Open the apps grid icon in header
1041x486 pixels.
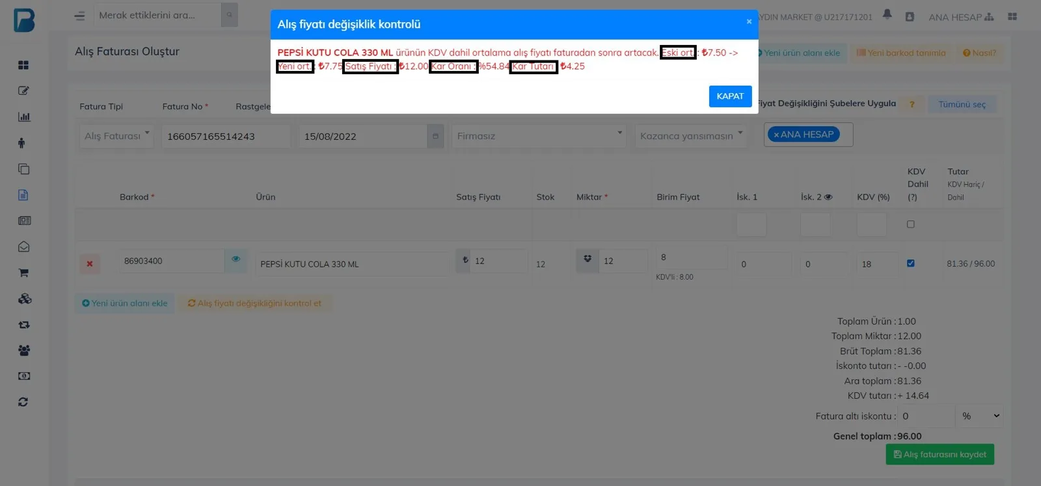click(x=1012, y=16)
